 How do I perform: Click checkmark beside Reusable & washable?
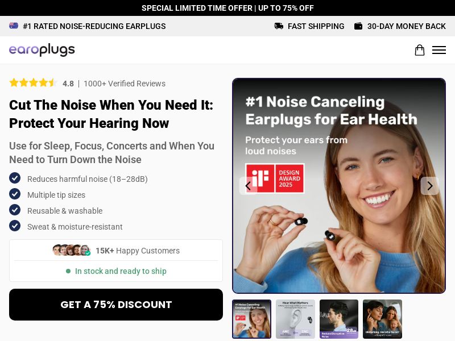click(15, 210)
